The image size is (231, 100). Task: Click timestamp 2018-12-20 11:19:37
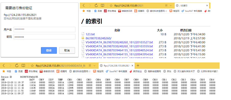tap(12, 82)
